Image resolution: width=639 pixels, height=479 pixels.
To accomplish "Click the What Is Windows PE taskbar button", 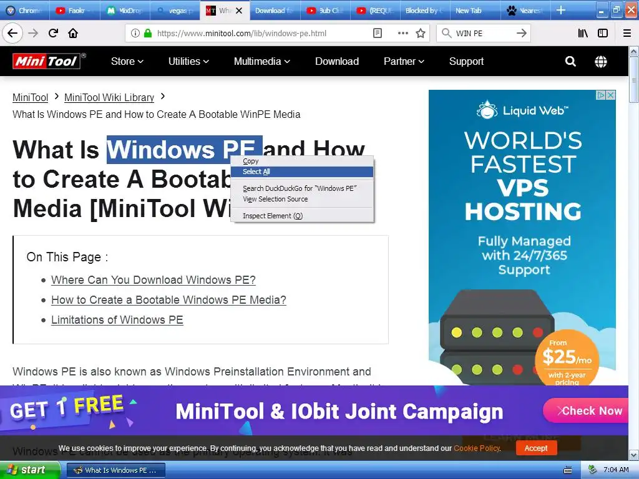I will [116, 470].
